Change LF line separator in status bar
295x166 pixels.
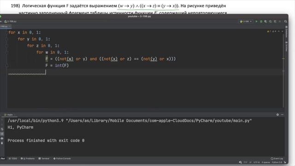pyautogui.click(x=250, y=162)
